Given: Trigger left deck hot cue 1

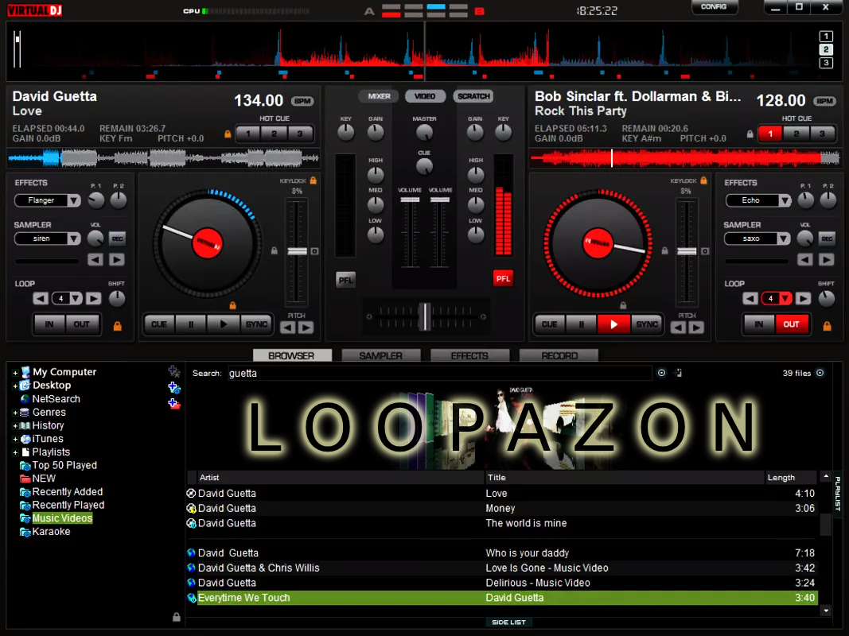Looking at the screenshot, I should tap(248, 134).
